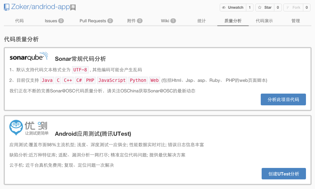
Task: Open the Zoker/andriod-app repository link
Action: point(40,7)
